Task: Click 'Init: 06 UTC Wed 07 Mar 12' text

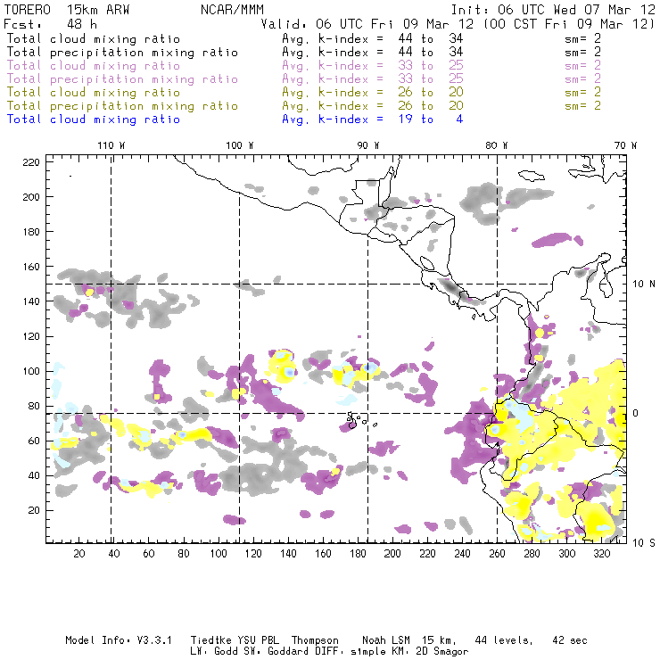Action: pos(553,10)
